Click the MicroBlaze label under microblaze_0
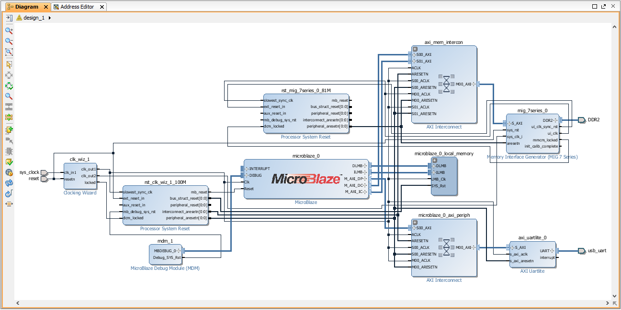Screen dimensions: 621x310 (x=306, y=203)
